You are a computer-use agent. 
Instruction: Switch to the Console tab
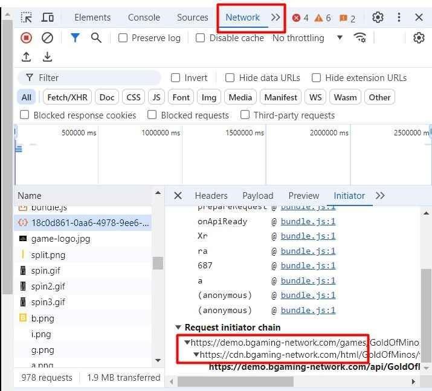pyautogui.click(x=144, y=18)
